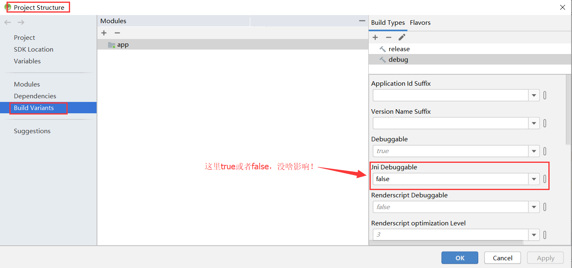Screen dimensions: 572x268
Task: Click the forward navigation arrow
Action: pyautogui.click(x=21, y=22)
